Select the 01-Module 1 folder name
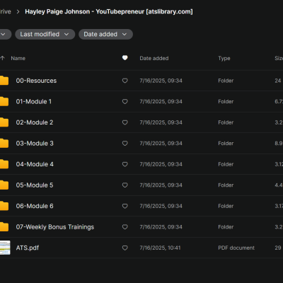 [x=34, y=102]
